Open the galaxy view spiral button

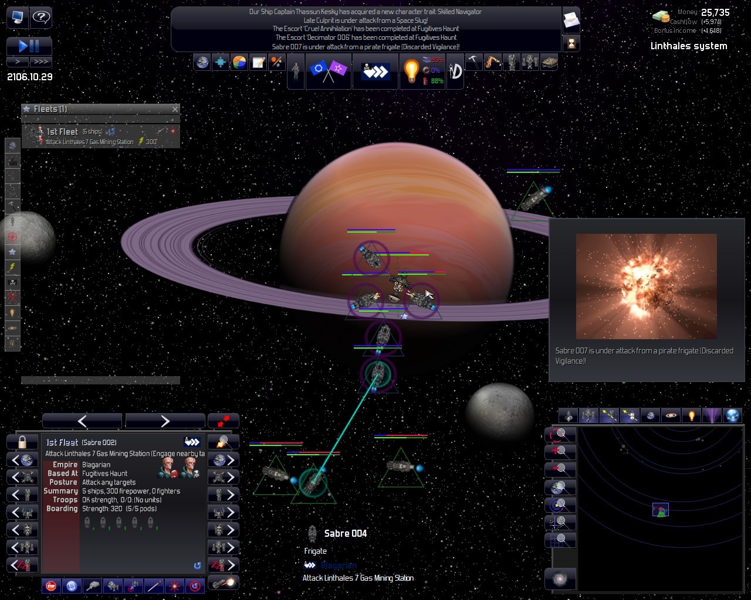pos(560,579)
